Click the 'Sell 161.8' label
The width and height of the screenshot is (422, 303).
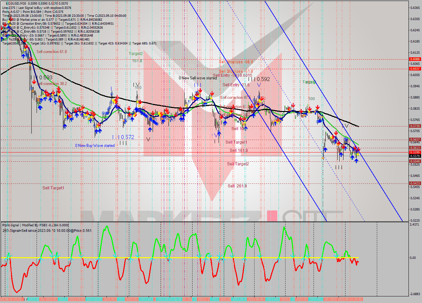click(x=239, y=151)
